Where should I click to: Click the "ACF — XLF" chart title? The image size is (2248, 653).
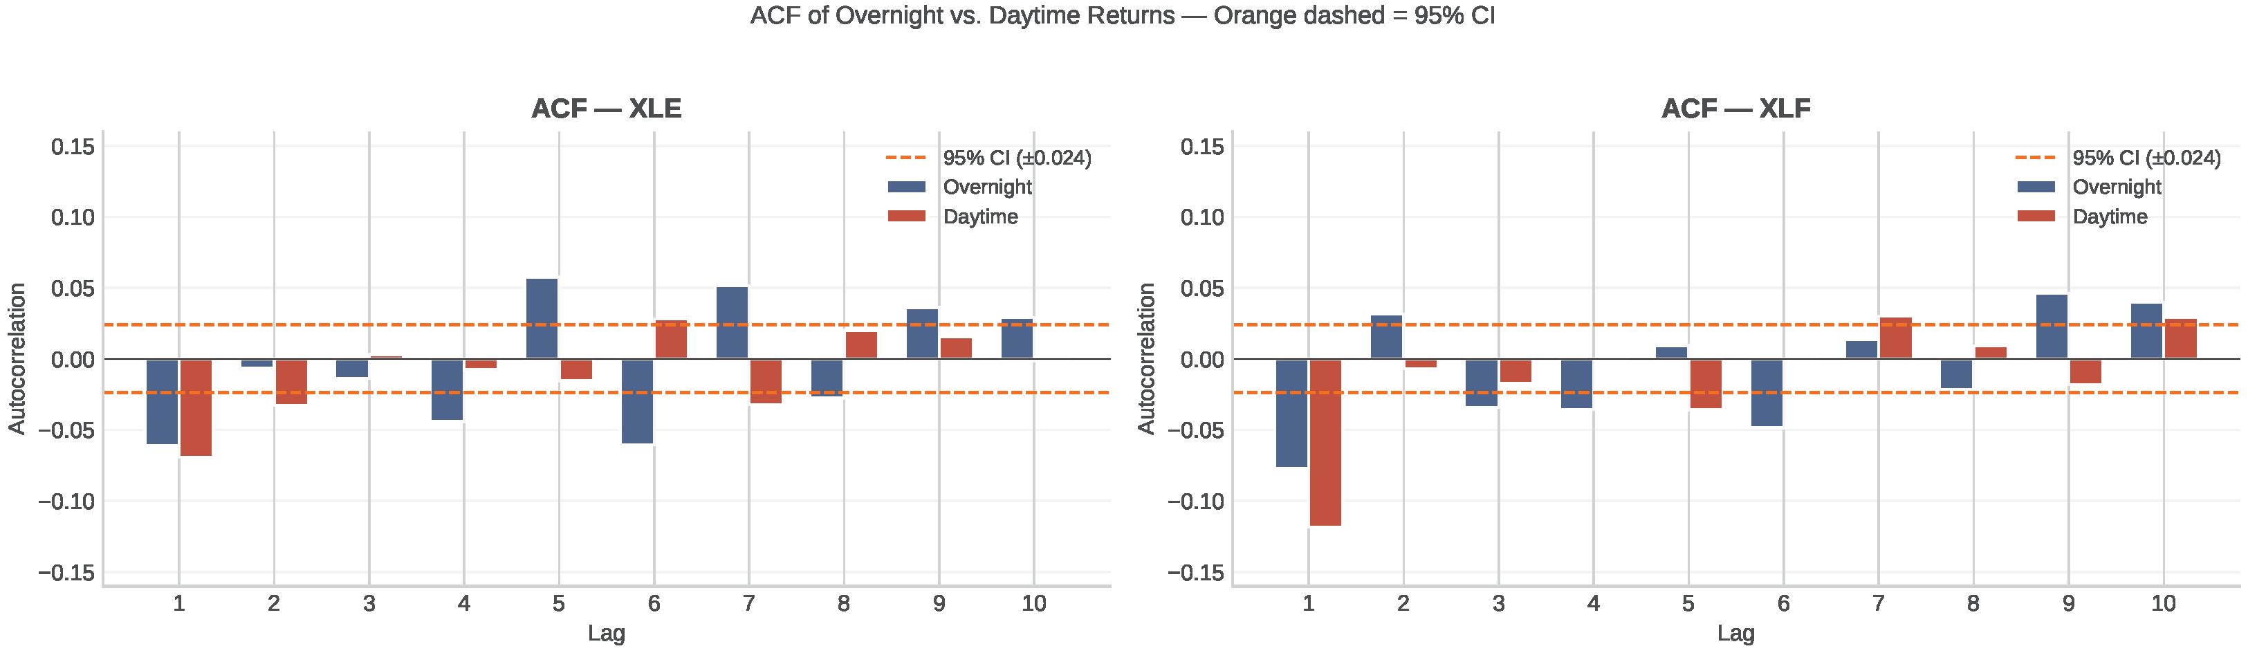point(1735,108)
